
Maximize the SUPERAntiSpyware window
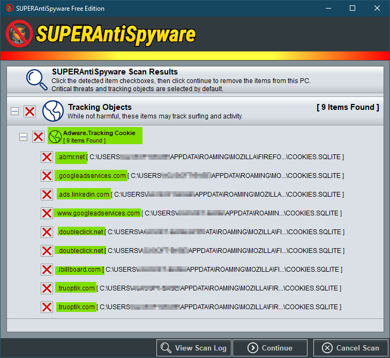click(x=352, y=8)
